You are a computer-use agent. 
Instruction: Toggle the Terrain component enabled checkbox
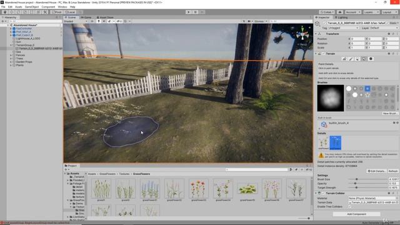(324, 54)
